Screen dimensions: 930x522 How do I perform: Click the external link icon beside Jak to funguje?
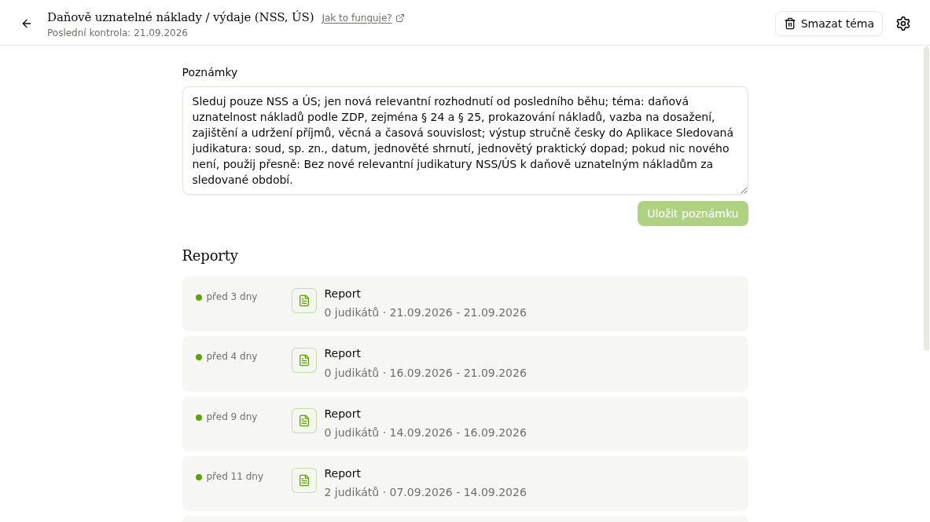click(400, 18)
